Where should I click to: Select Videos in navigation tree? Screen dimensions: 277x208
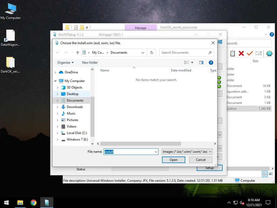pos(71,126)
